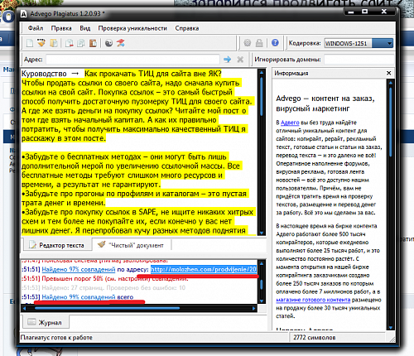
Task: Minimize the Advego Plagiatus window
Action: (351, 12)
